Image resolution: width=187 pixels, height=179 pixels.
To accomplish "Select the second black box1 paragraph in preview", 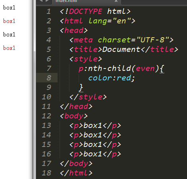I will click(9, 34).
